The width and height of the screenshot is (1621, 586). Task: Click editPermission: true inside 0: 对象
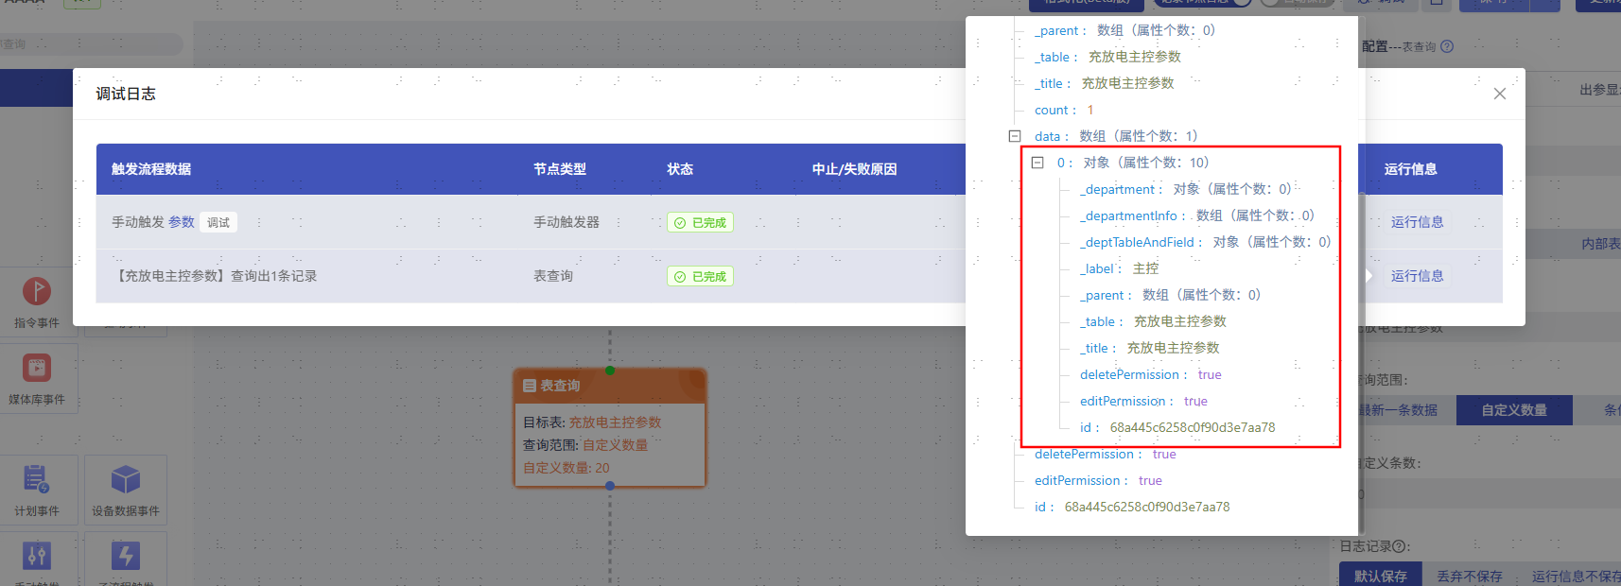(x=1144, y=401)
